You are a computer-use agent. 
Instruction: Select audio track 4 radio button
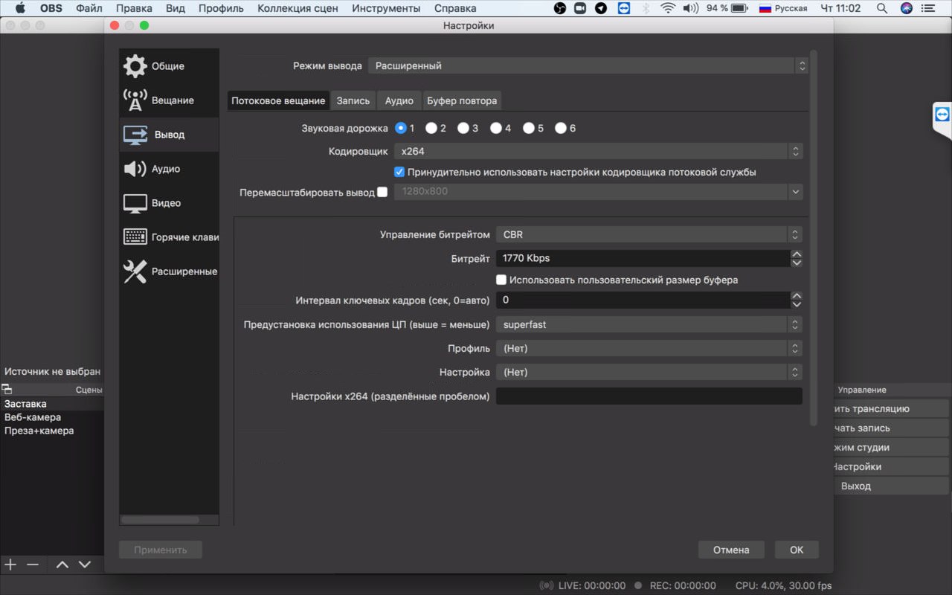pyautogui.click(x=496, y=128)
